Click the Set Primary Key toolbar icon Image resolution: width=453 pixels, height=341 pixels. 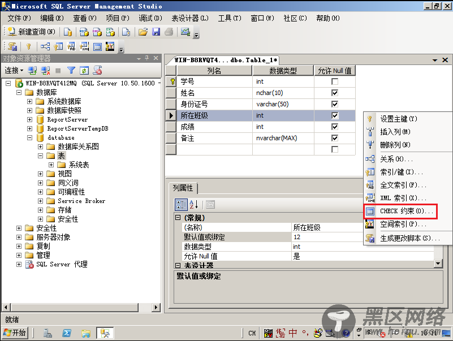(28, 46)
